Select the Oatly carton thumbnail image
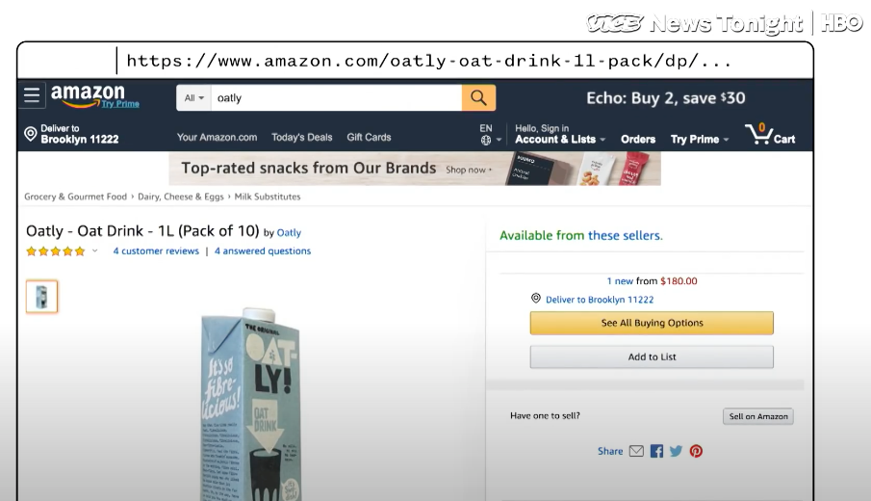This screenshot has height=501, width=871. click(41, 297)
